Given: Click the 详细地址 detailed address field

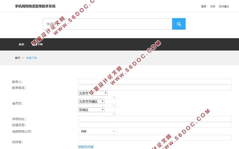Looking at the screenshot, I should (x=155, y=119).
